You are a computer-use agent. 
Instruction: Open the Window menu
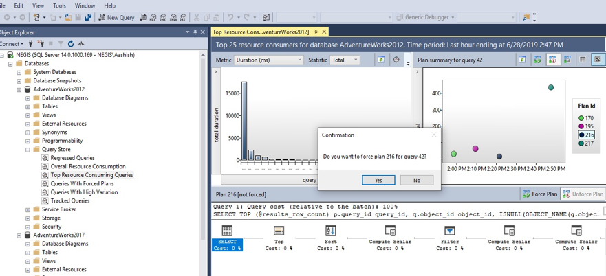pos(85,5)
